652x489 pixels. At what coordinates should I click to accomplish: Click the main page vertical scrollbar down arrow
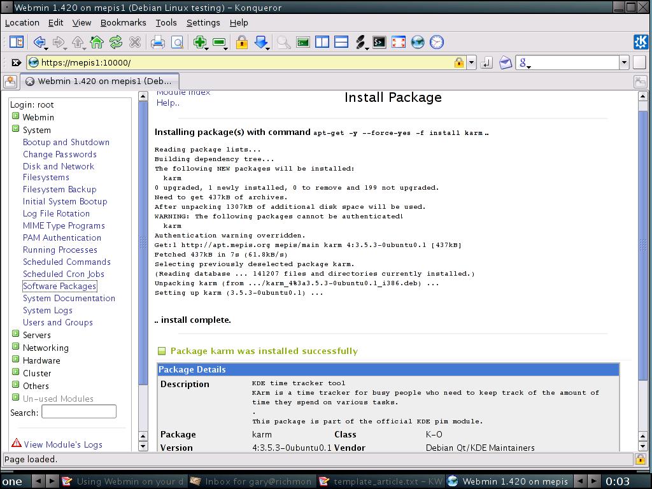[642, 446]
